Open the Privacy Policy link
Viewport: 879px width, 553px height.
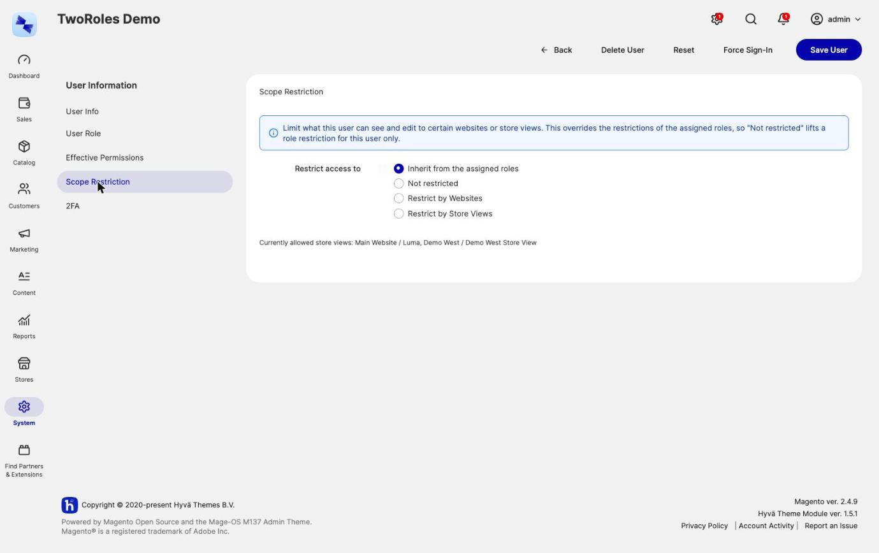[704, 526]
